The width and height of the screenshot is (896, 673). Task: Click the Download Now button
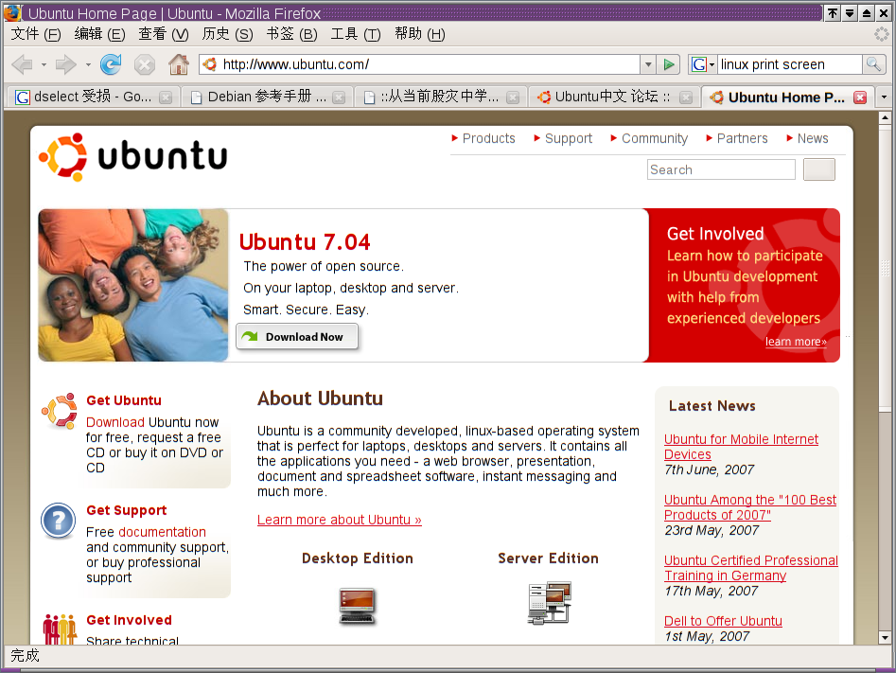click(x=297, y=337)
